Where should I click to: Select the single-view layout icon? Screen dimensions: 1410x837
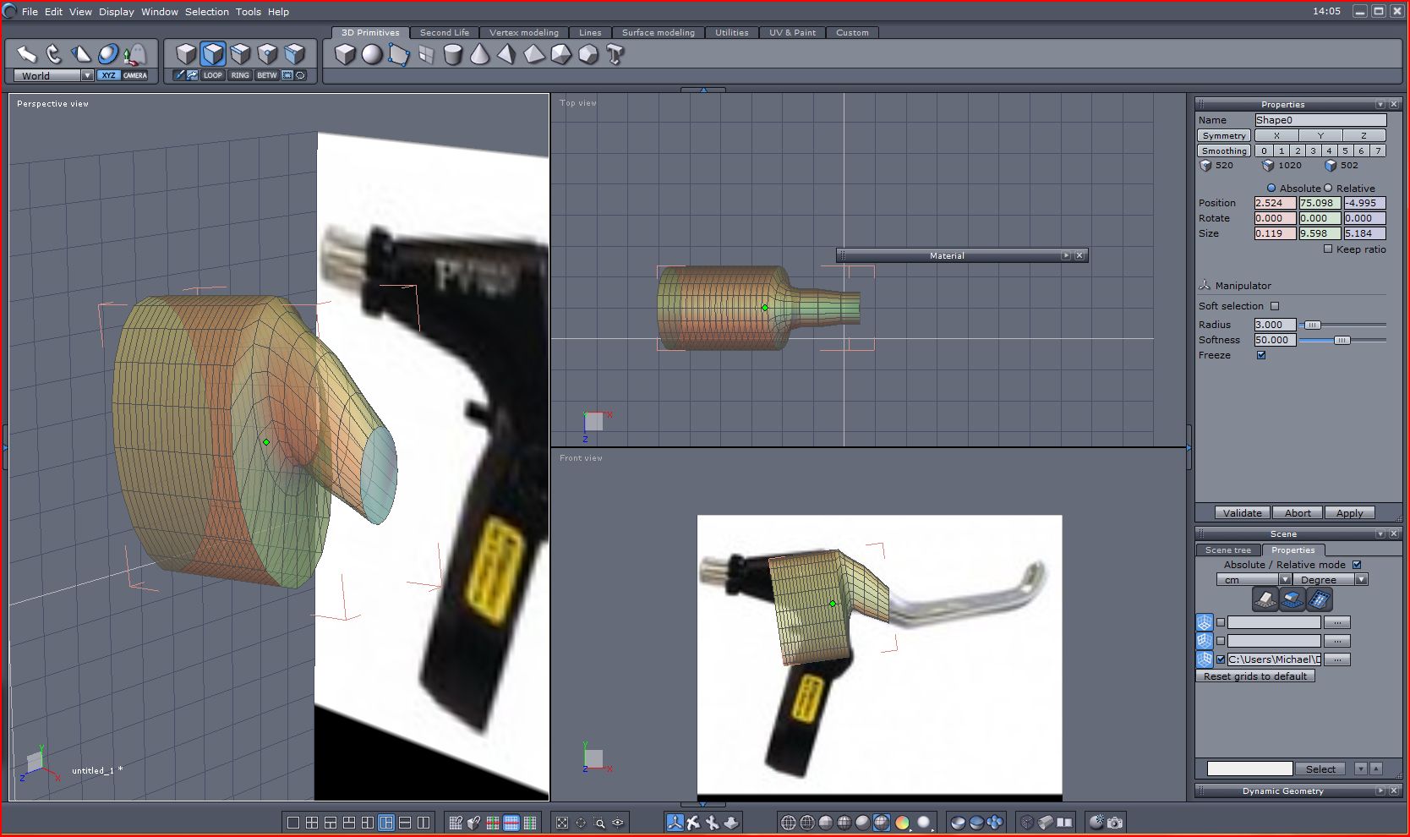point(293,823)
